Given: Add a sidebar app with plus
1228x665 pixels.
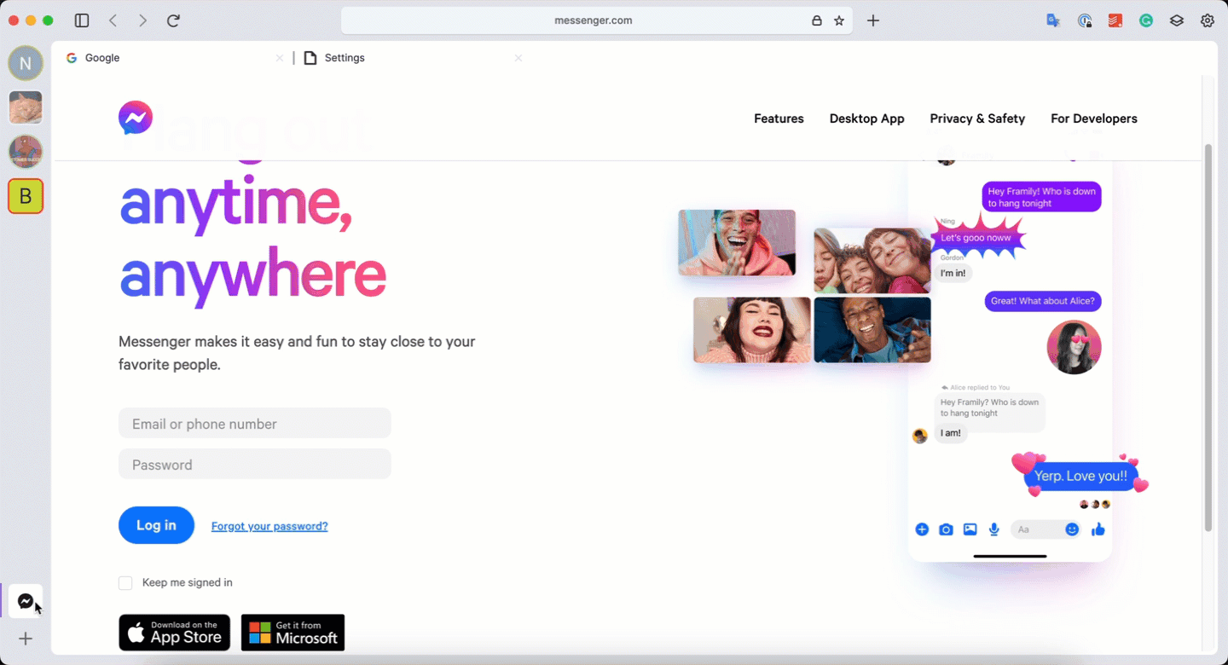Looking at the screenshot, I should (x=26, y=639).
